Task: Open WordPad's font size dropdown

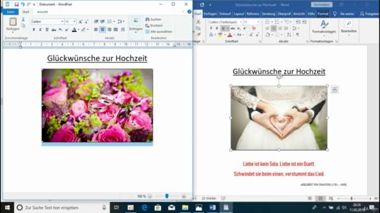Action: (74, 22)
